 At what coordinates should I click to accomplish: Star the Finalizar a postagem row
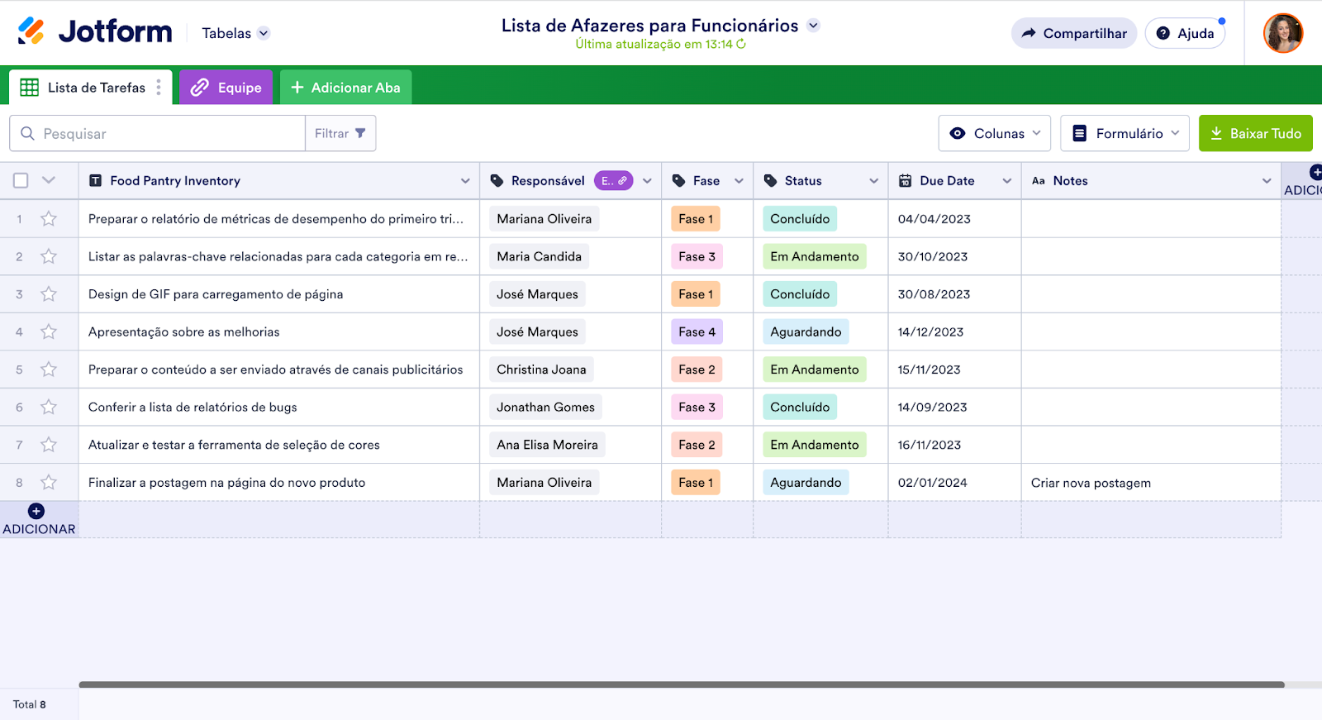pos(49,483)
